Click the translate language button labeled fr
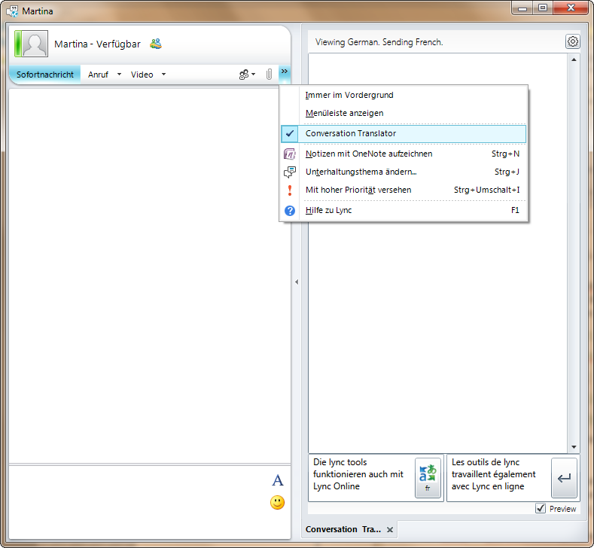This screenshot has width=594, height=548. pos(428,478)
